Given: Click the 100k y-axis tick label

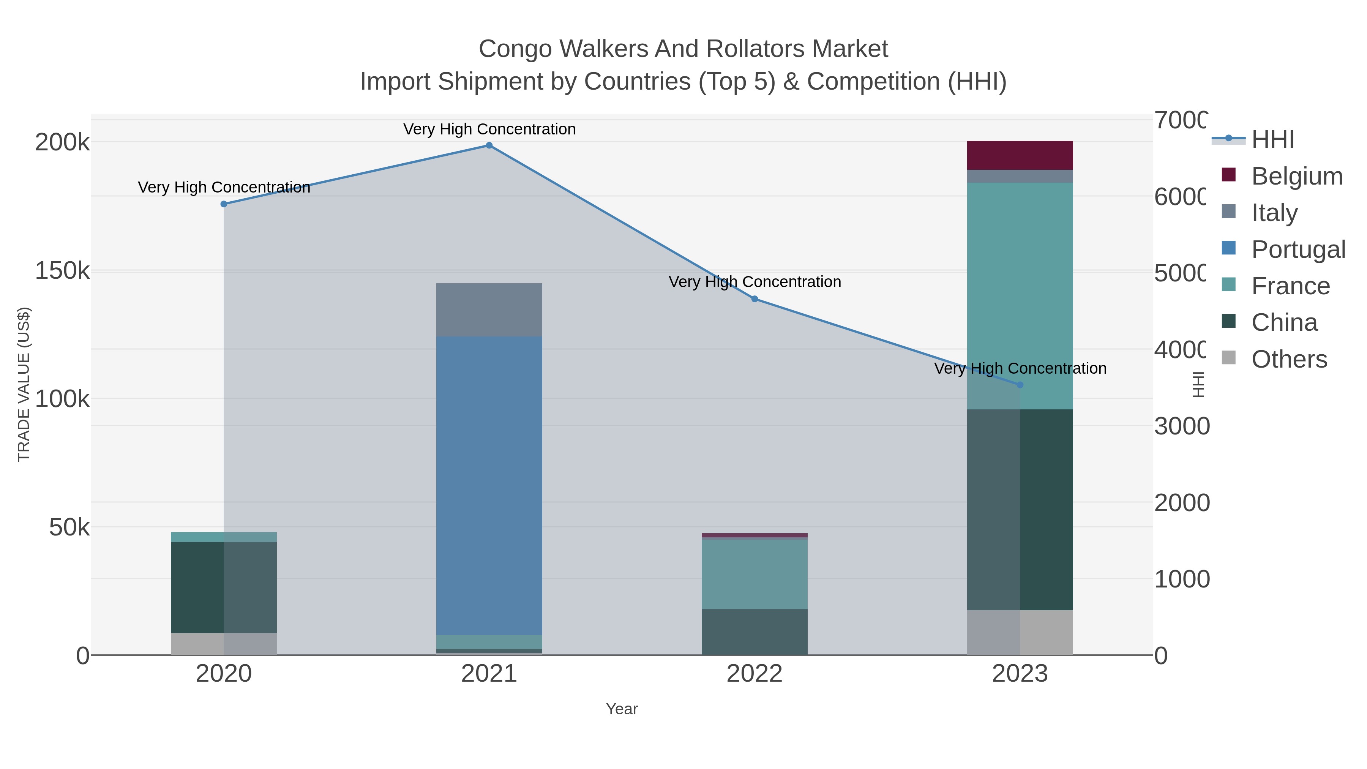Looking at the screenshot, I should pos(62,399).
